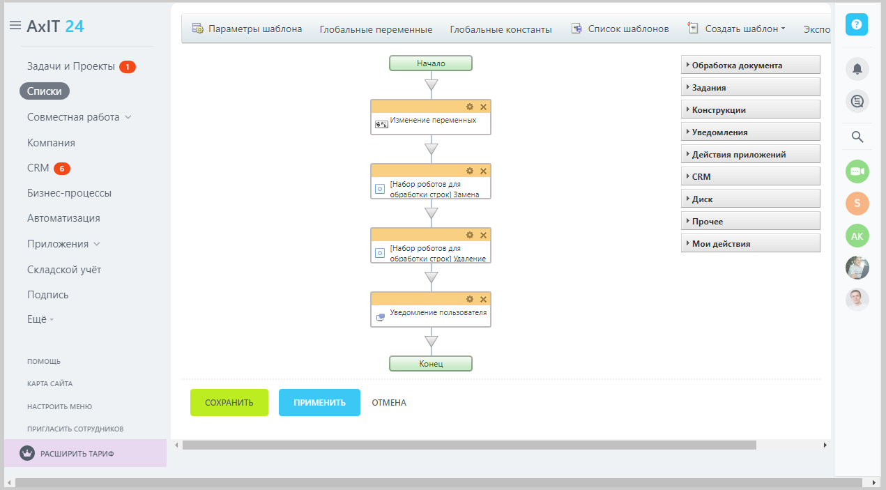
Task: Select Списки in the sidebar
Action: [45, 91]
